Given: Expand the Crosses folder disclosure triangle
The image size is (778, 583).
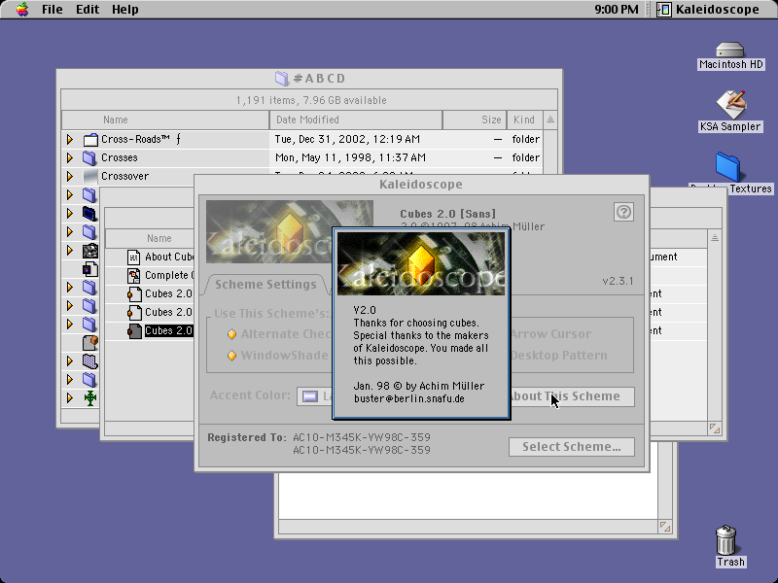Looking at the screenshot, I should (70, 157).
